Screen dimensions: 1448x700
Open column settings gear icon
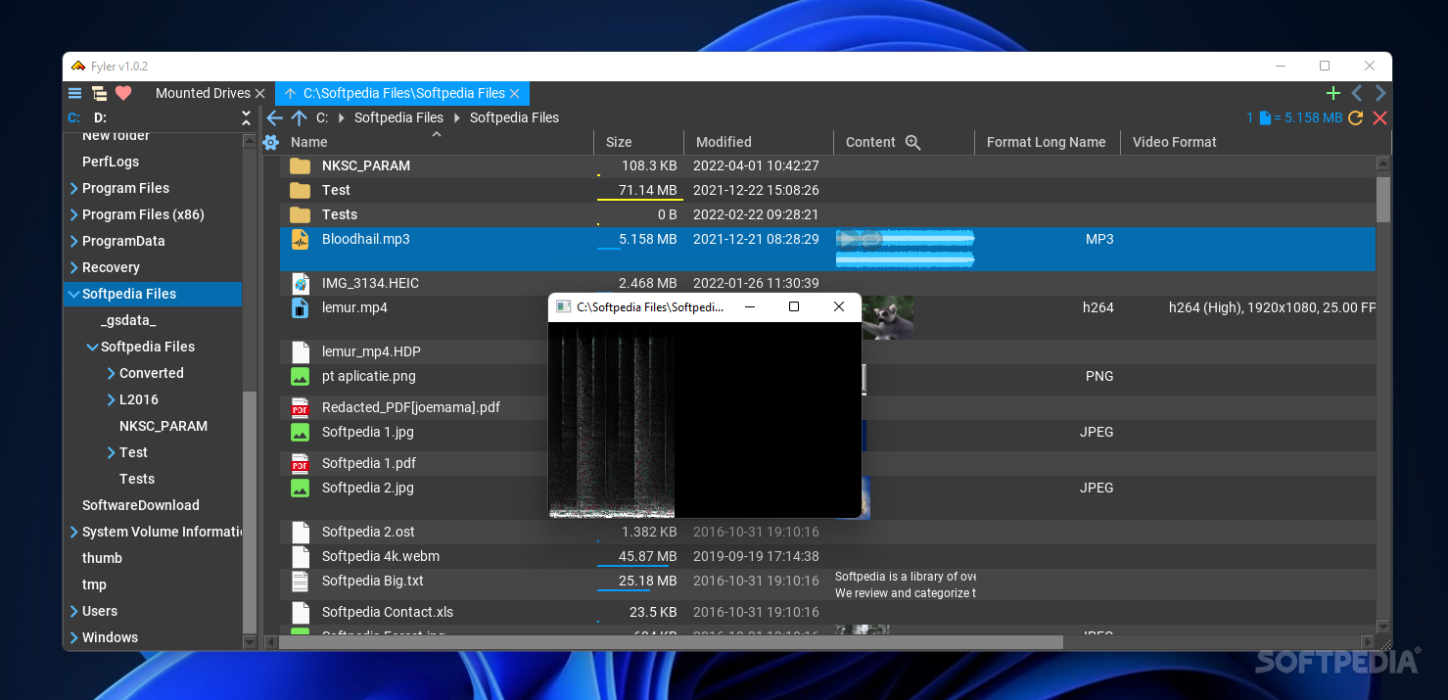(x=271, y=142)
